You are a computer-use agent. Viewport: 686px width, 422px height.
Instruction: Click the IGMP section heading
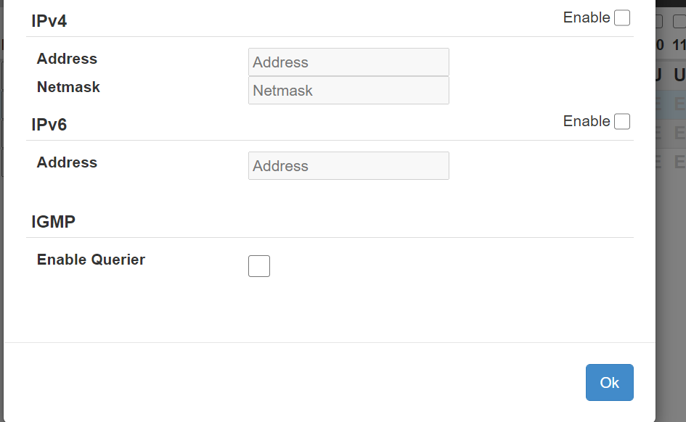tap(54, 222)
